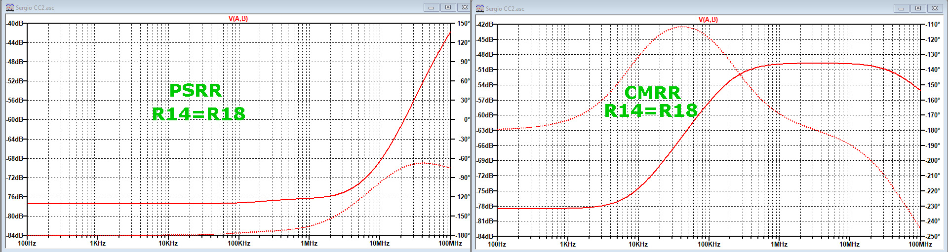Click the -44dB magnitude label
The height and width of the screenshot is (252, 948).
pyautogui.click(x=15, y=42)
